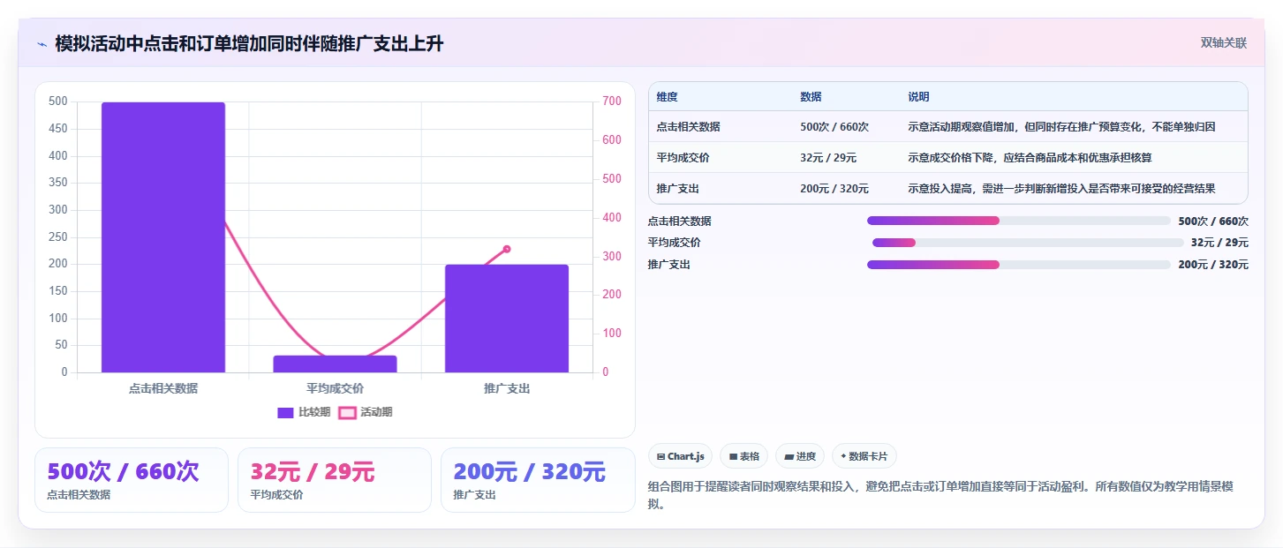Click the table description starting 示意投入提高
Screen dimensions: 1283x548
click(x=1061, y=189)
